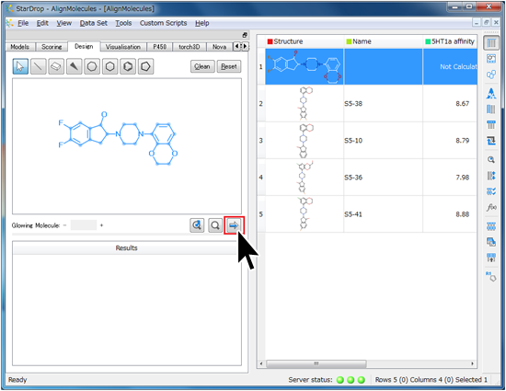Select the arrow pointer tool
506x391 pixels.
click(20, 66)
